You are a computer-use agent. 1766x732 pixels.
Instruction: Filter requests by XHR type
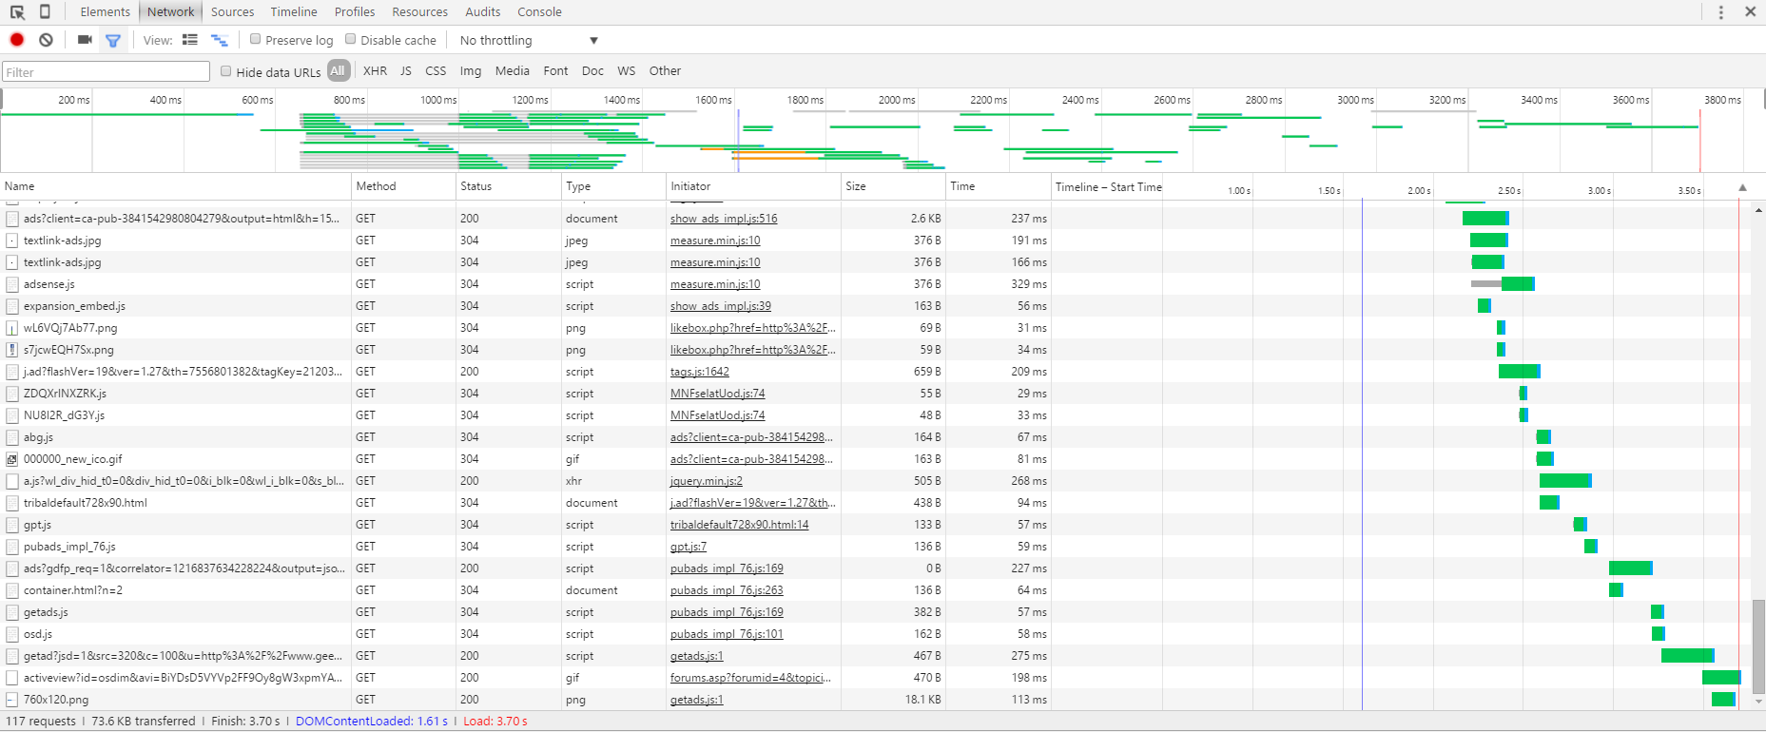[x=375, y=71]
